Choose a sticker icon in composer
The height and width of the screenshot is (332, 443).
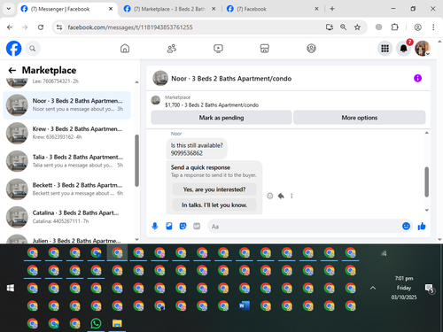(x=183, y=227)
